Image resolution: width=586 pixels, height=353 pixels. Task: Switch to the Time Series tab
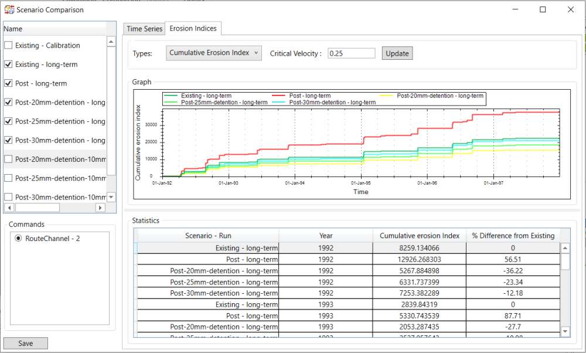click(144, 29)
